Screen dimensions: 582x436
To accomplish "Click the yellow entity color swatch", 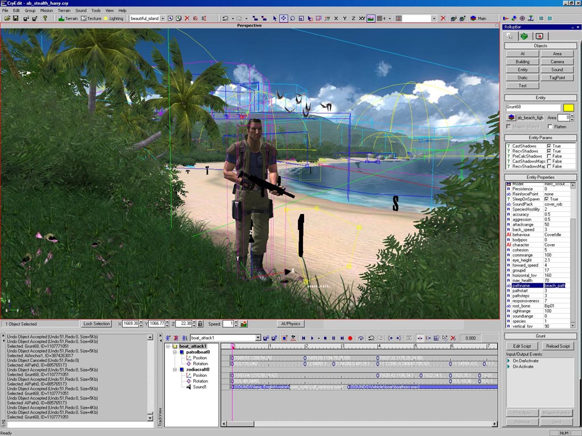I will coord(568,107).
